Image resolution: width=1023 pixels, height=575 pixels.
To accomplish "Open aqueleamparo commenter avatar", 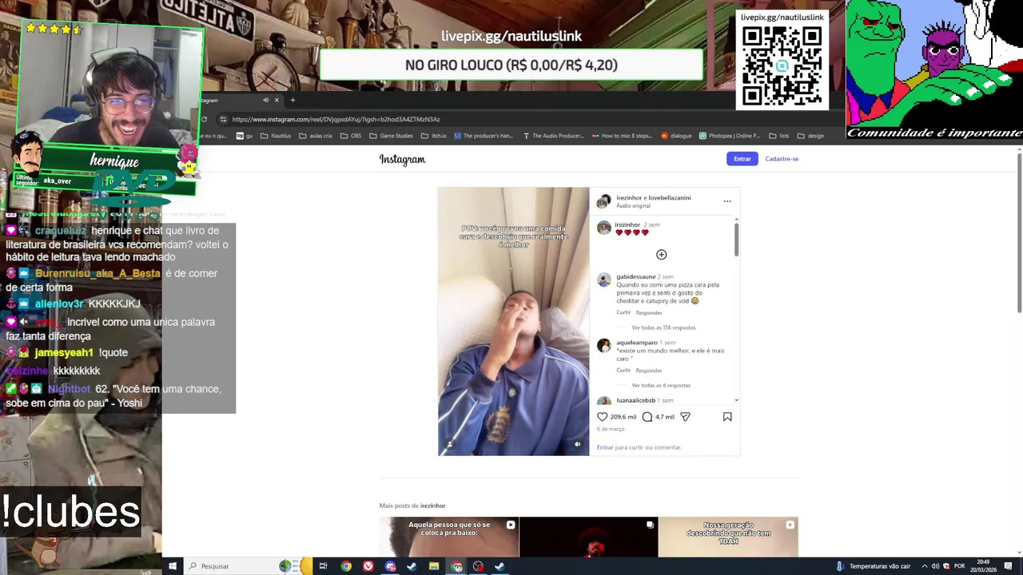I will (x=603, y=346).
